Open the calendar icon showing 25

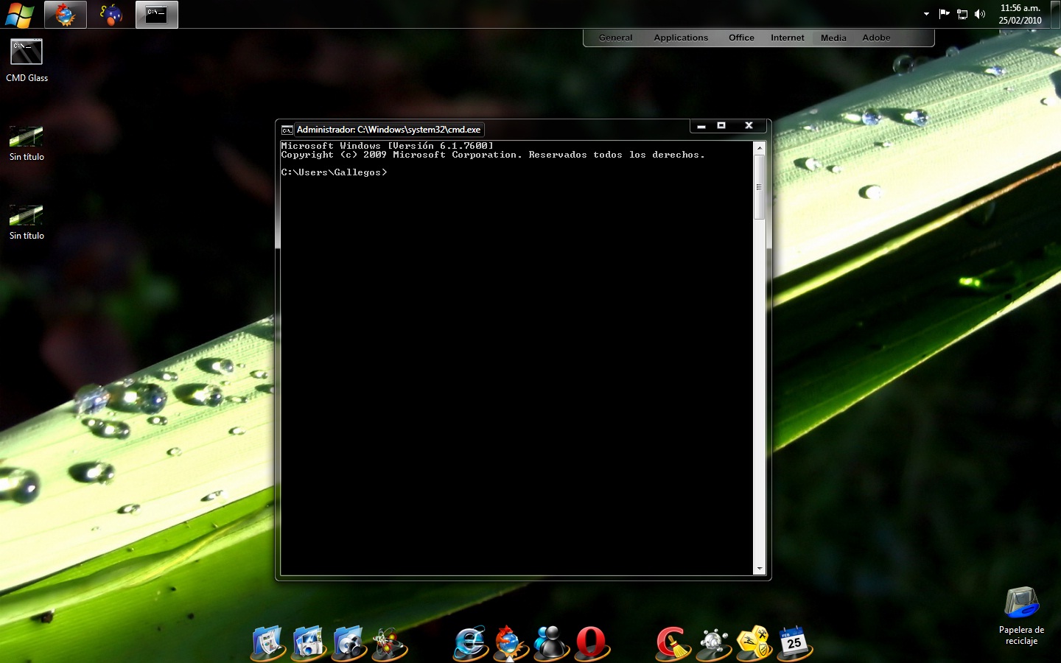point(794,642)
